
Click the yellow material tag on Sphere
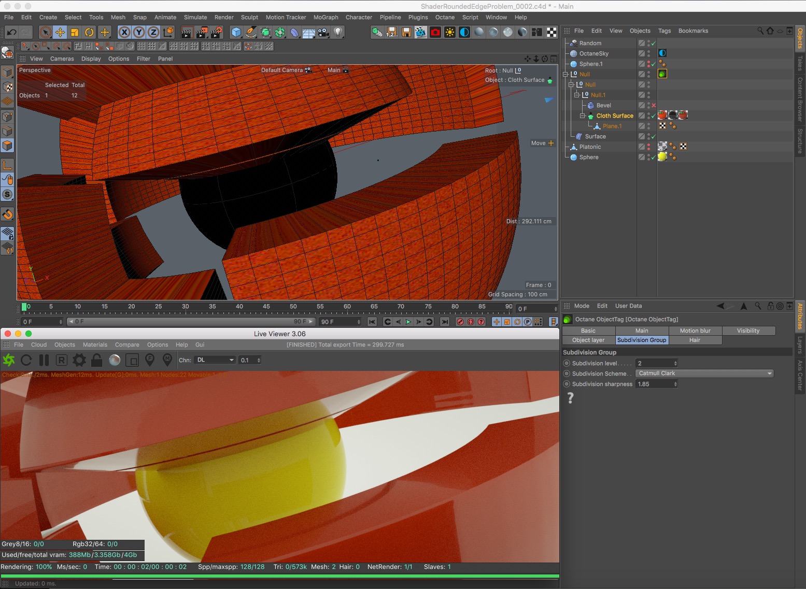(662, 157)
